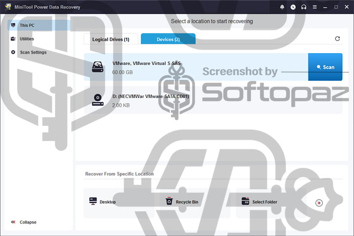Open the notifications bell icon
Viewport: 354px width, 236px height.
(x=282, y=7)
